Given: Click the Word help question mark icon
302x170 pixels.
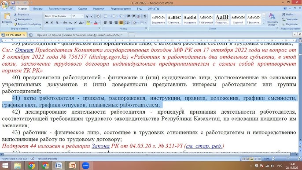Looking at the screenshot, I should (x=285, y=8).
